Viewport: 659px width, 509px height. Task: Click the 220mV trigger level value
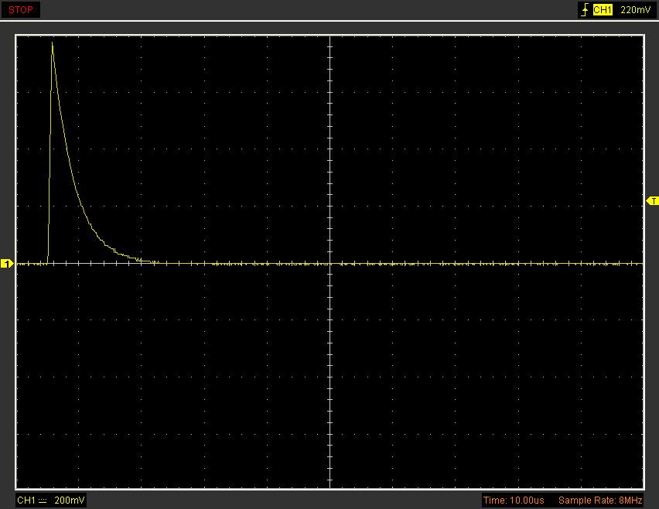[x=635, y=9]
